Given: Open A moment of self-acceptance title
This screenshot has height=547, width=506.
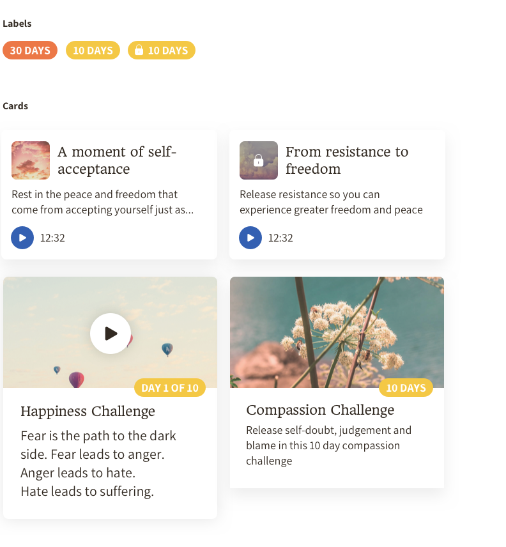Looking at the screenshot, I should tap(117, 160).
